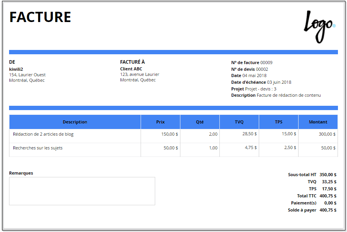Select the Prix column header
This screenshot has width=347, height=232.
point(160,122)
